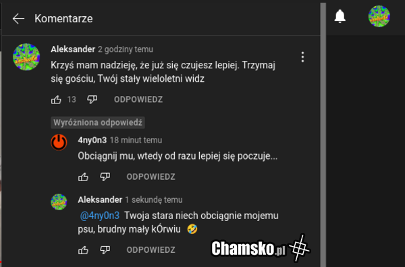Like Aleksander's comment with 13 likes
Viewport: 405px width, 267px height.
[56, 99]
